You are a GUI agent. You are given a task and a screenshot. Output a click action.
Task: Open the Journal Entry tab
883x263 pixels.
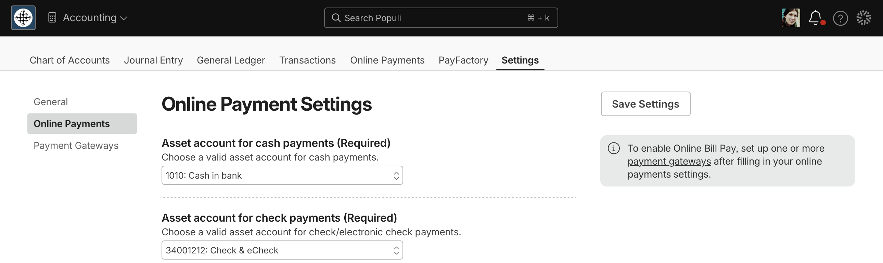point(153,60)
